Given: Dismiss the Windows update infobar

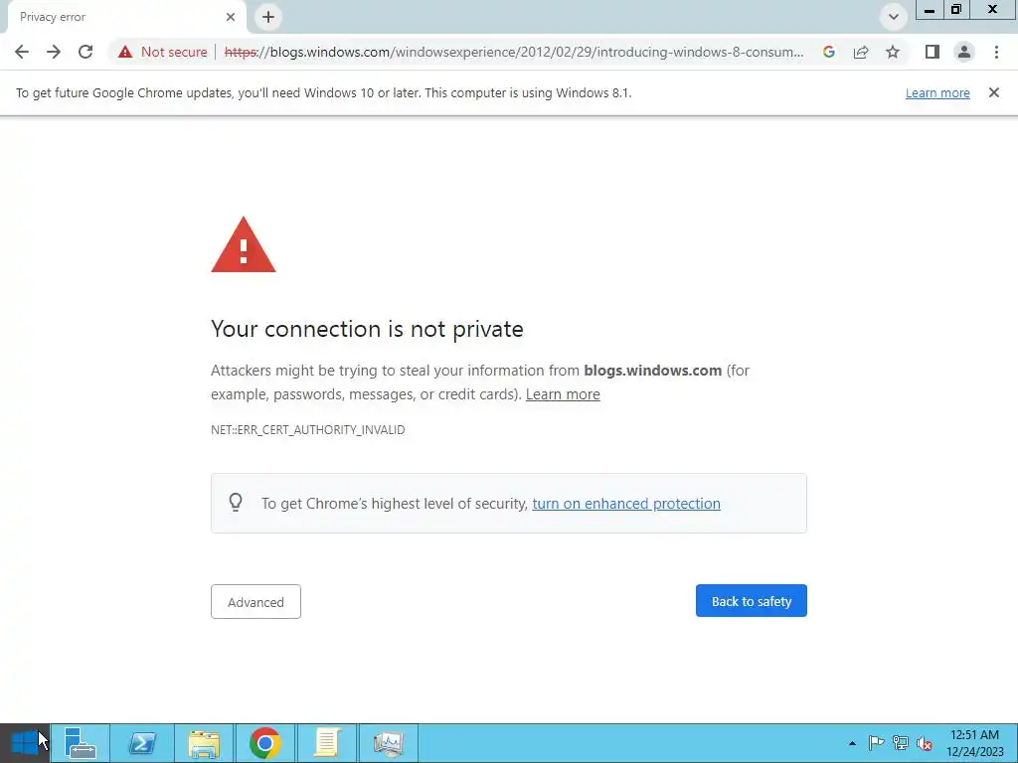Looking at the screenshot, I should point(994,92).
